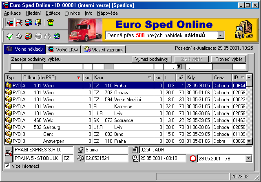The height and width of the screenshot is (182, 261).
Task: Click the grayed feather toolbar icon
Action: pos(47,36)
